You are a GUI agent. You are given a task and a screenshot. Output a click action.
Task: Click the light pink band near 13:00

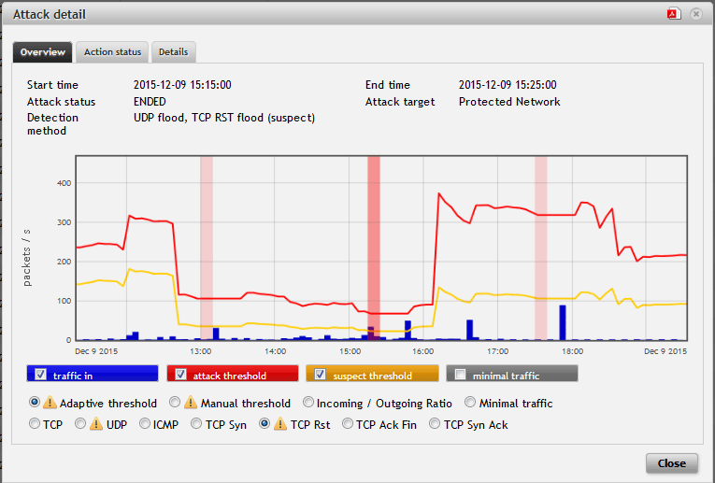click(x=207, y=248)
